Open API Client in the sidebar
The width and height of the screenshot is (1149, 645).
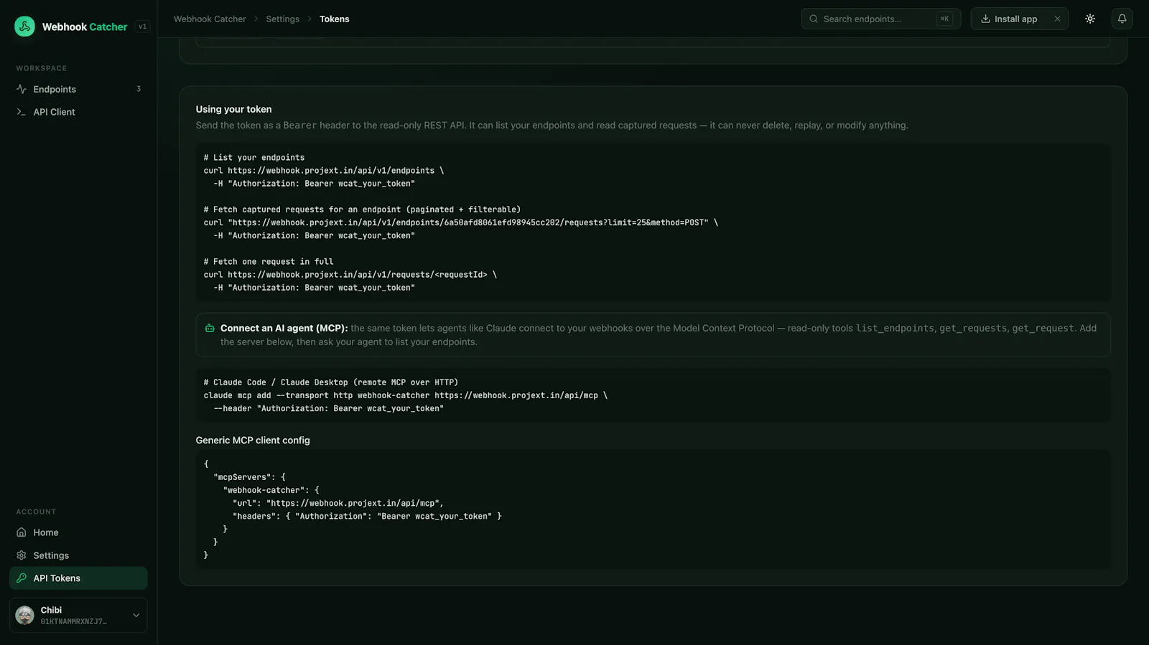(78, 112)
